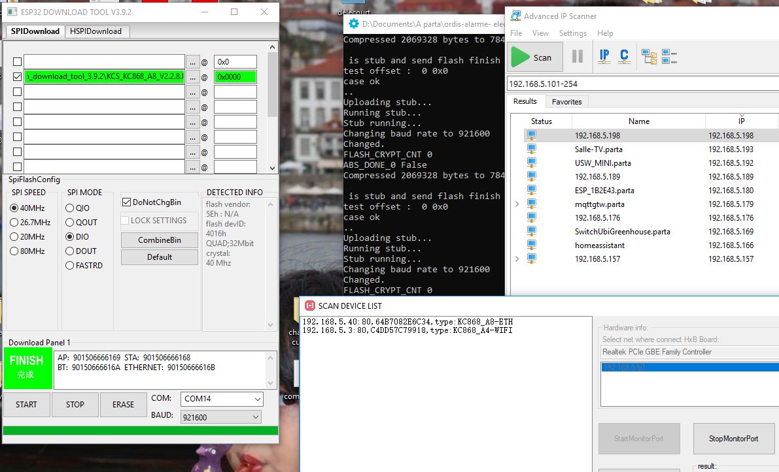The width and height of the screenshot is (779, 472).
Task: Select the 80MHz SPI speed option
Action: [x=14, y=251]
